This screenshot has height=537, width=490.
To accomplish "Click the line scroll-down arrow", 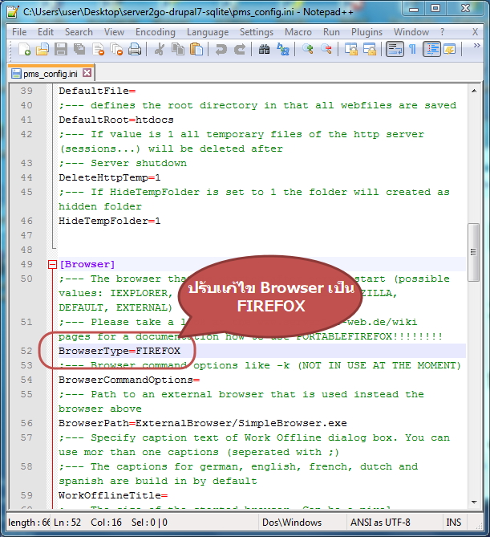I will [474, 502].
